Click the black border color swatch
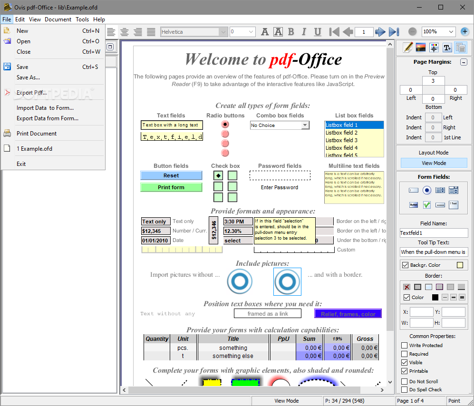 click(x=435, y=298)
